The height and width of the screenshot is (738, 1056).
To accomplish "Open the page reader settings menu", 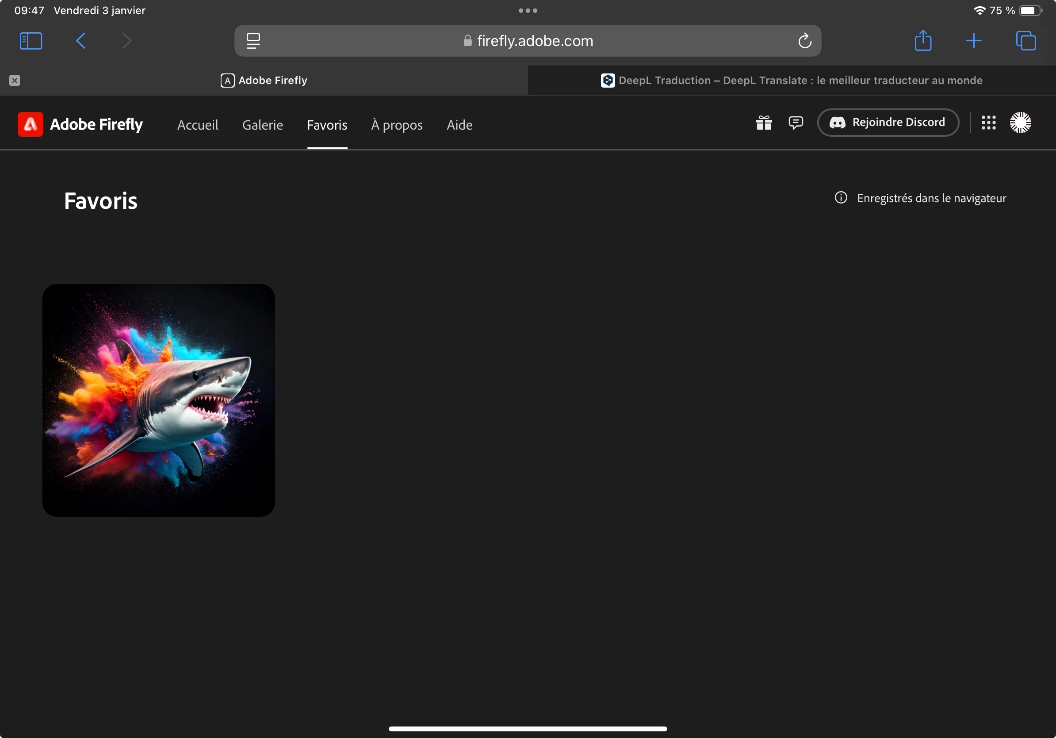I will point(253,41).
